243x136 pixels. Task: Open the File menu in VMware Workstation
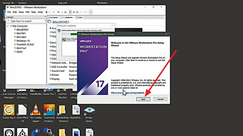pyautogui.click(x=9, y=12)
